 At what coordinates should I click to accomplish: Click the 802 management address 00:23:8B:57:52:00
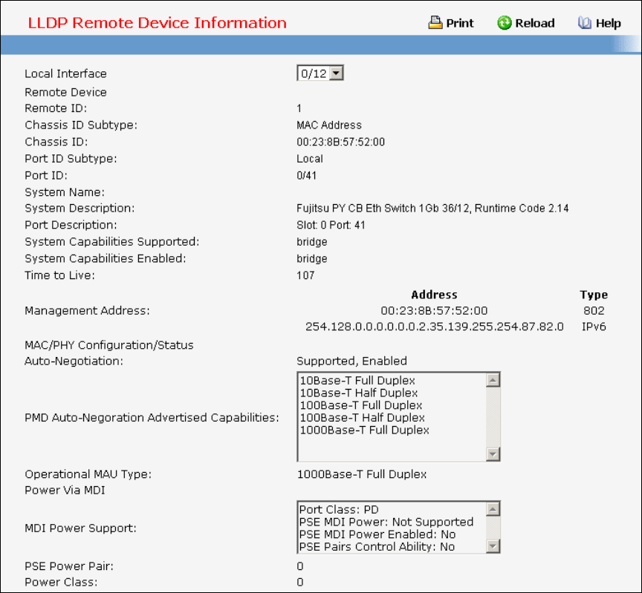pos(434,311)
